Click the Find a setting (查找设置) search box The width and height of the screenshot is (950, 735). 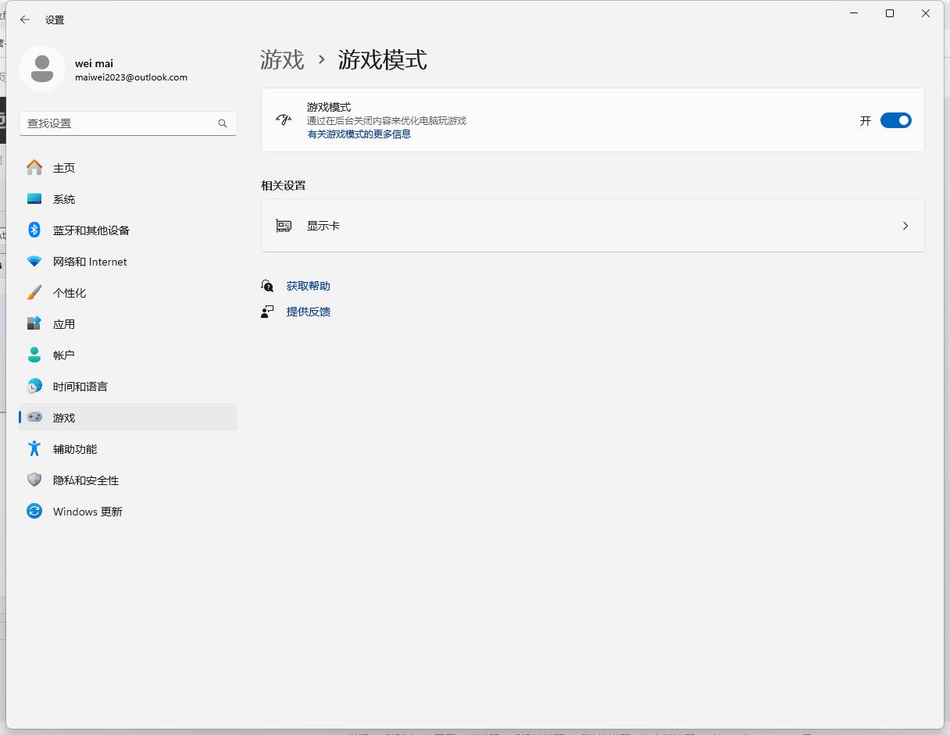[117, 123]
